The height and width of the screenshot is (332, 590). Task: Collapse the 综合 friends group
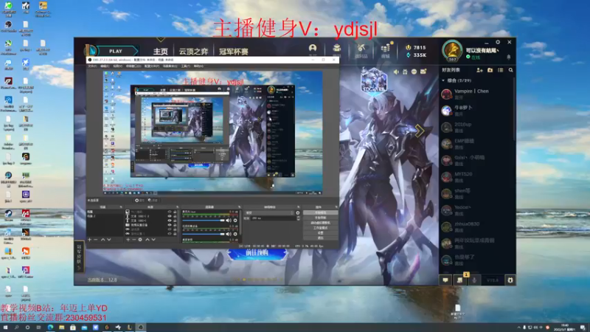point(443,80)
